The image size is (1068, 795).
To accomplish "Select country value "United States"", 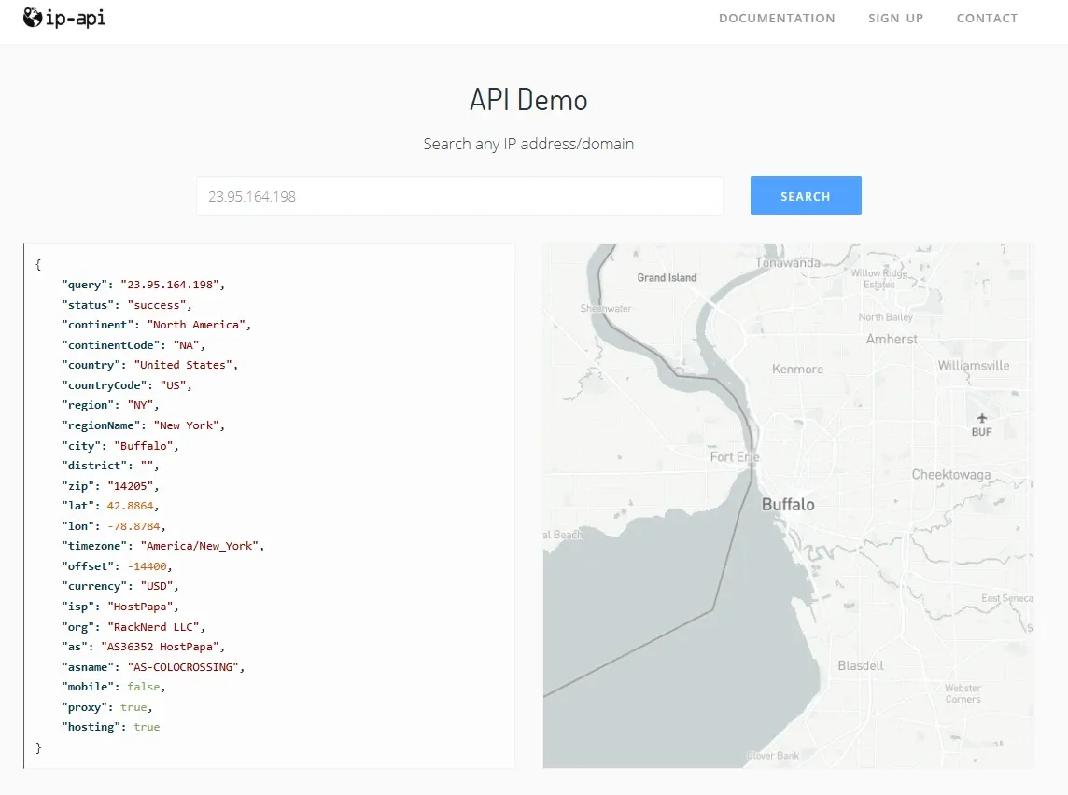I will (x=183, y=365).
